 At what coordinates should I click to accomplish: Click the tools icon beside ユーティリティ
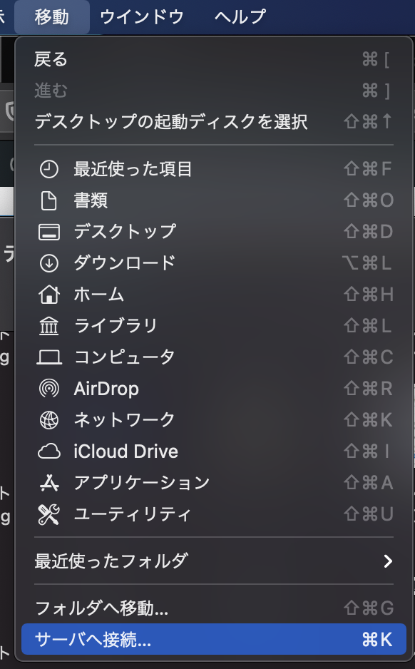pyautogui.click(x=49, y=514)
